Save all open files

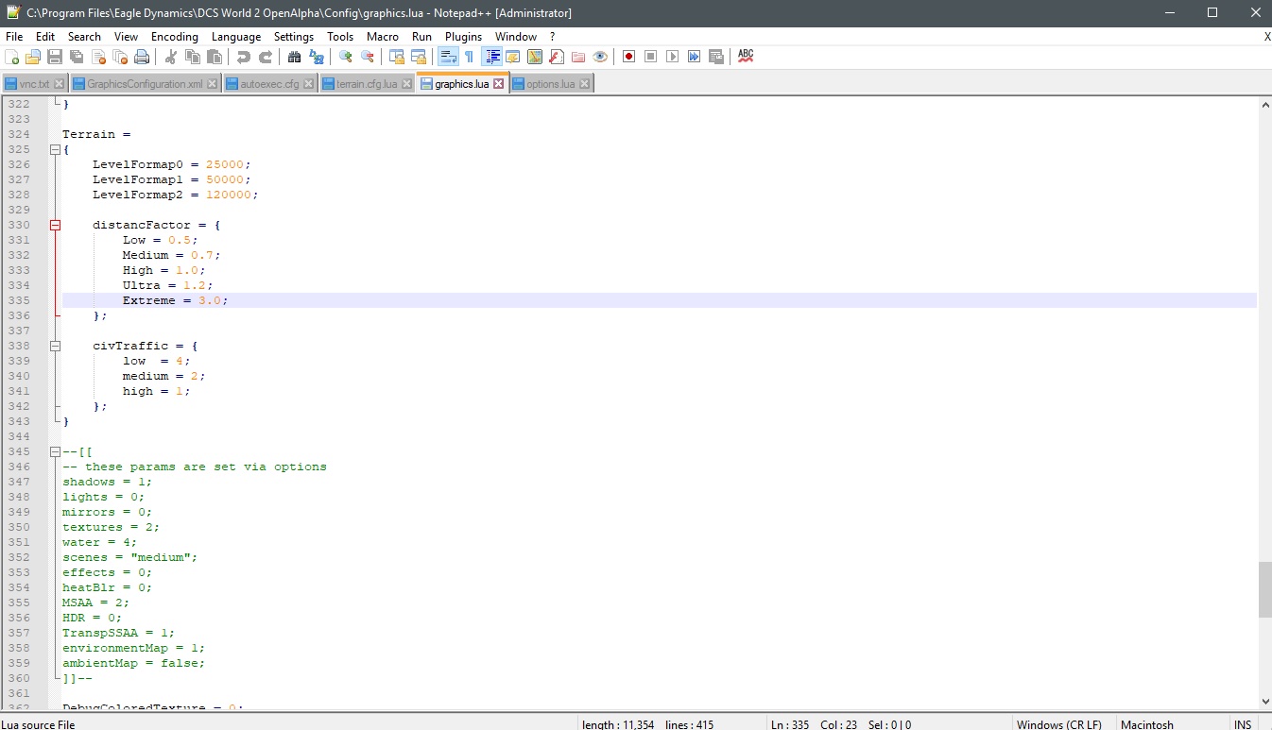click(x=77, y=57)
